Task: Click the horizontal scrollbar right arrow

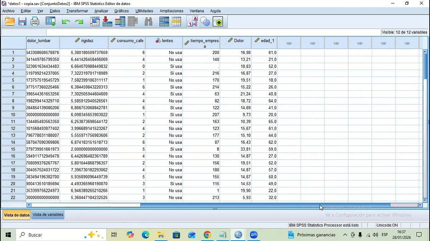Action: coord(420,205)
